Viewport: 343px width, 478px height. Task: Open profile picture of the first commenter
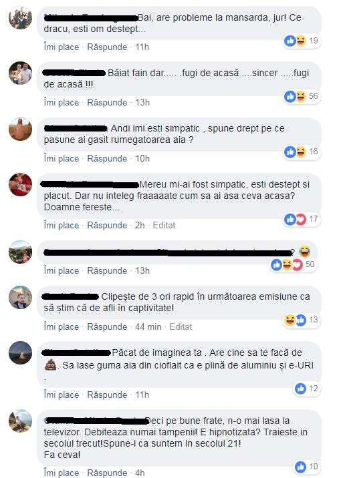point(20,17)
